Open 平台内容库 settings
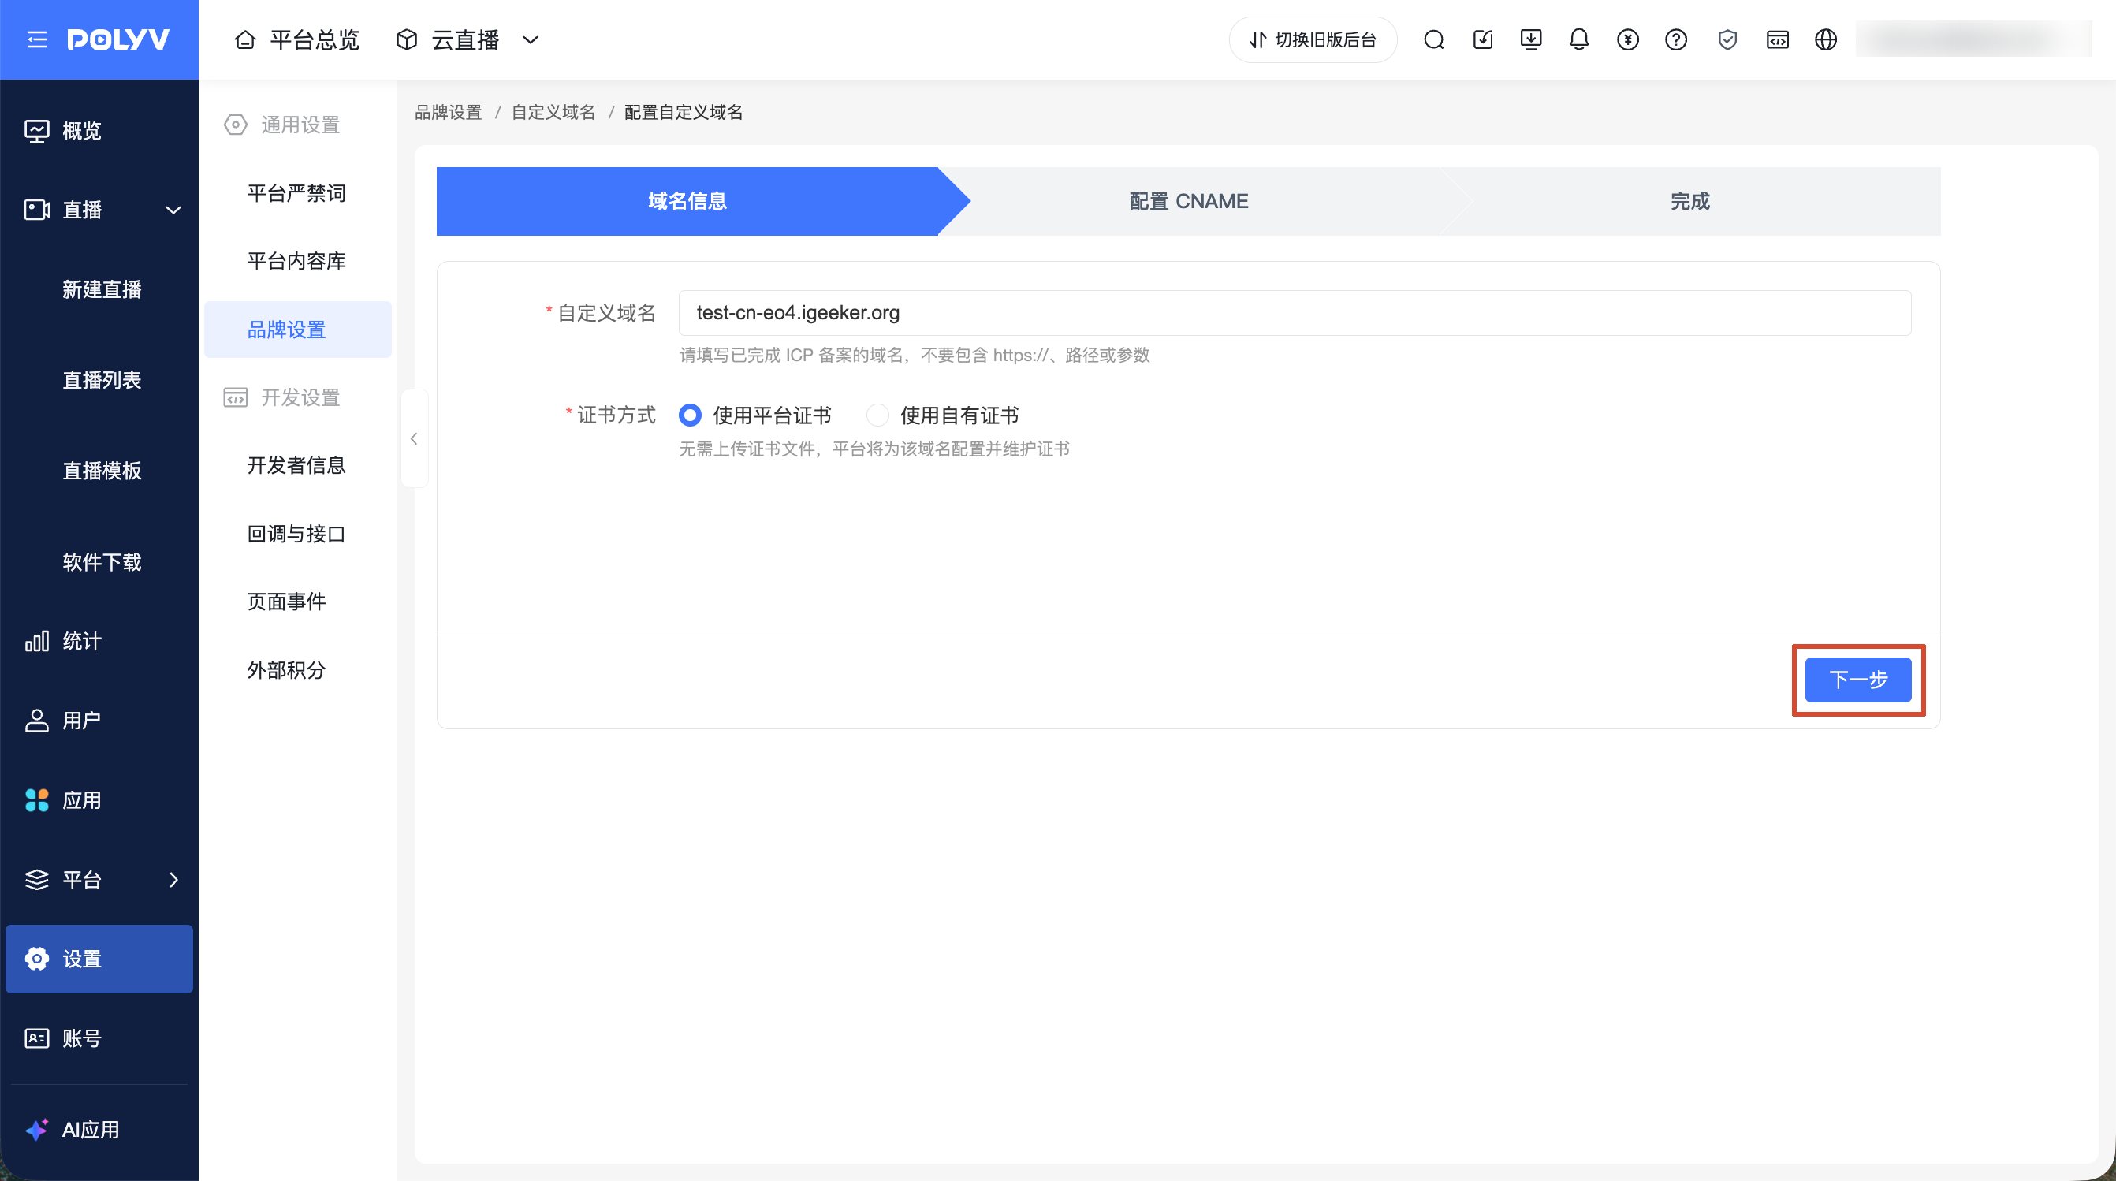The width and height of the screenshot is (2116, 1181). click(297, 261)
